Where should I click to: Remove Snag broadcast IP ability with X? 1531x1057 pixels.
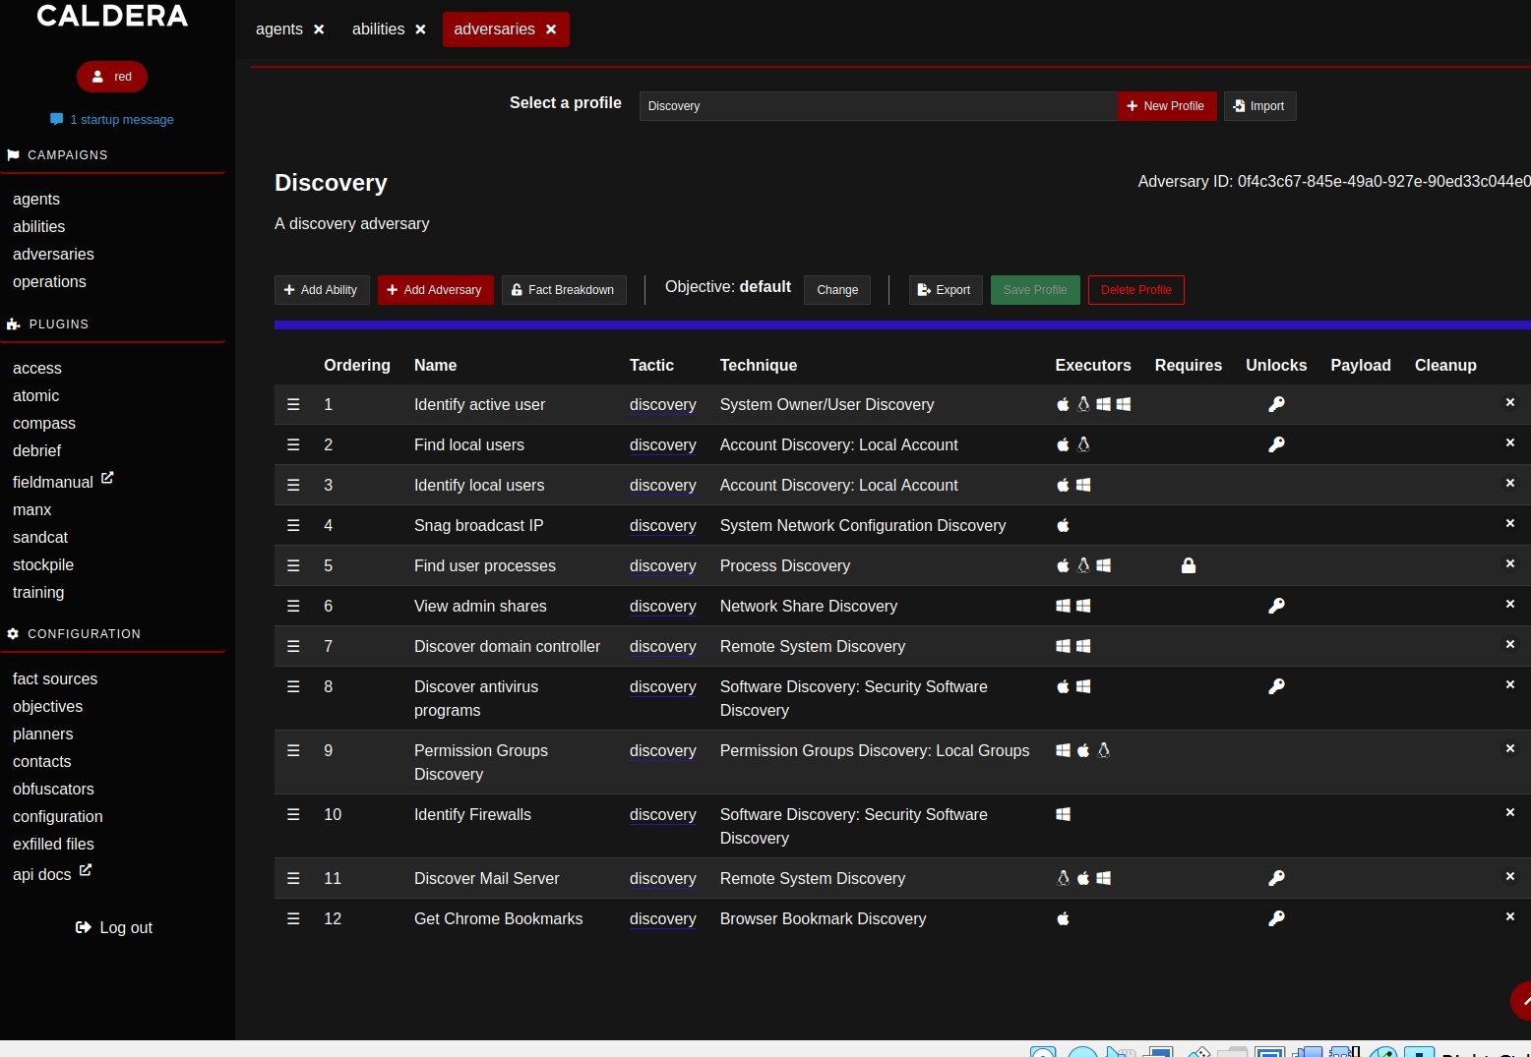pyautogui.click(x=1510, y=523)
